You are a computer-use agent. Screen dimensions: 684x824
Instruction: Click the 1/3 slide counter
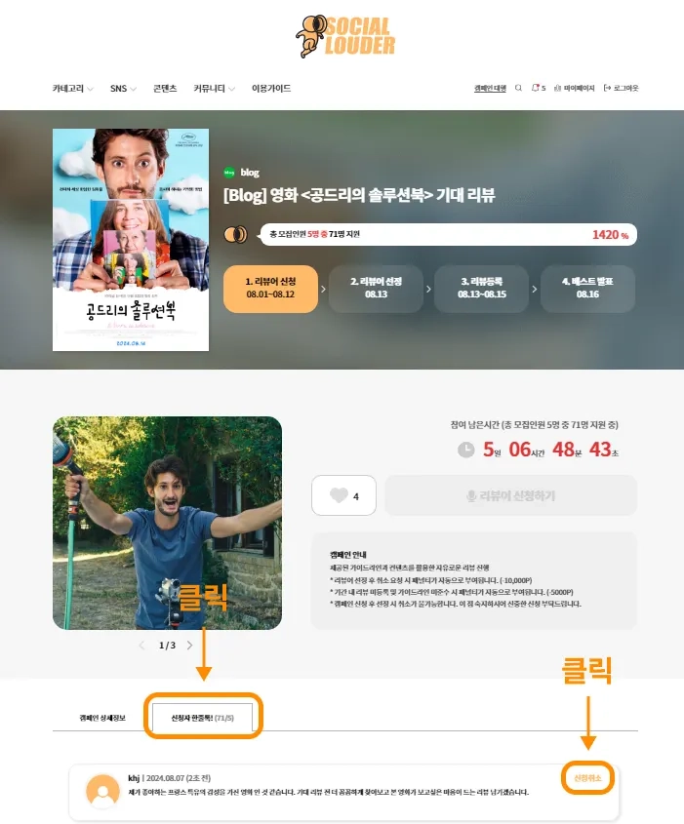click(x=167, y=646)
